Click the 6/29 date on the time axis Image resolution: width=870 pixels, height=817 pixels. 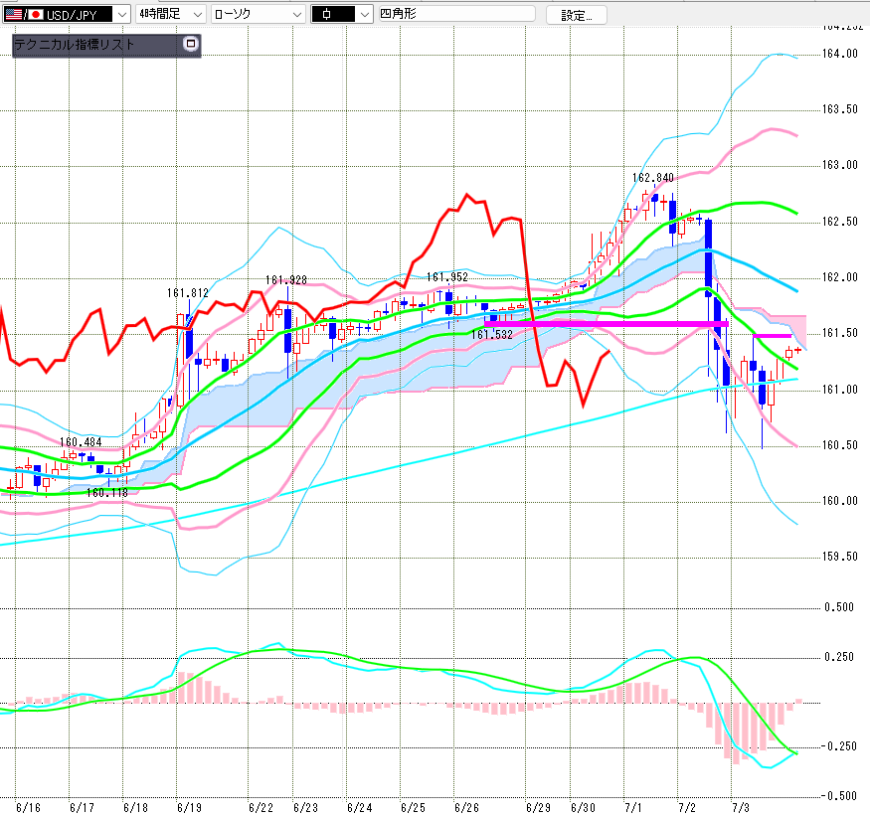538,808
